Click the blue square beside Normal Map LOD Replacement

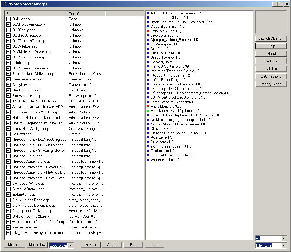[x=148, y=124]
